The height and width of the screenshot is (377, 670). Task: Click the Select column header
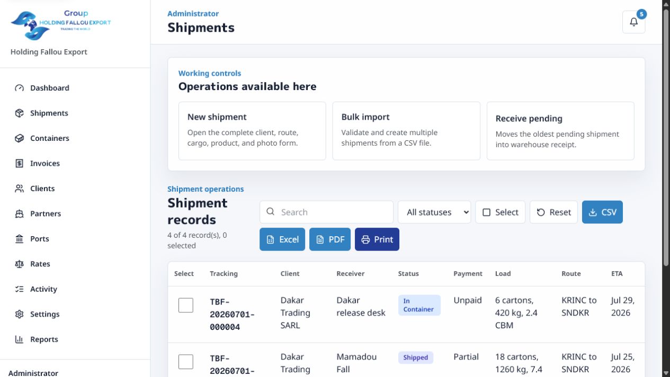click(184, 274)
